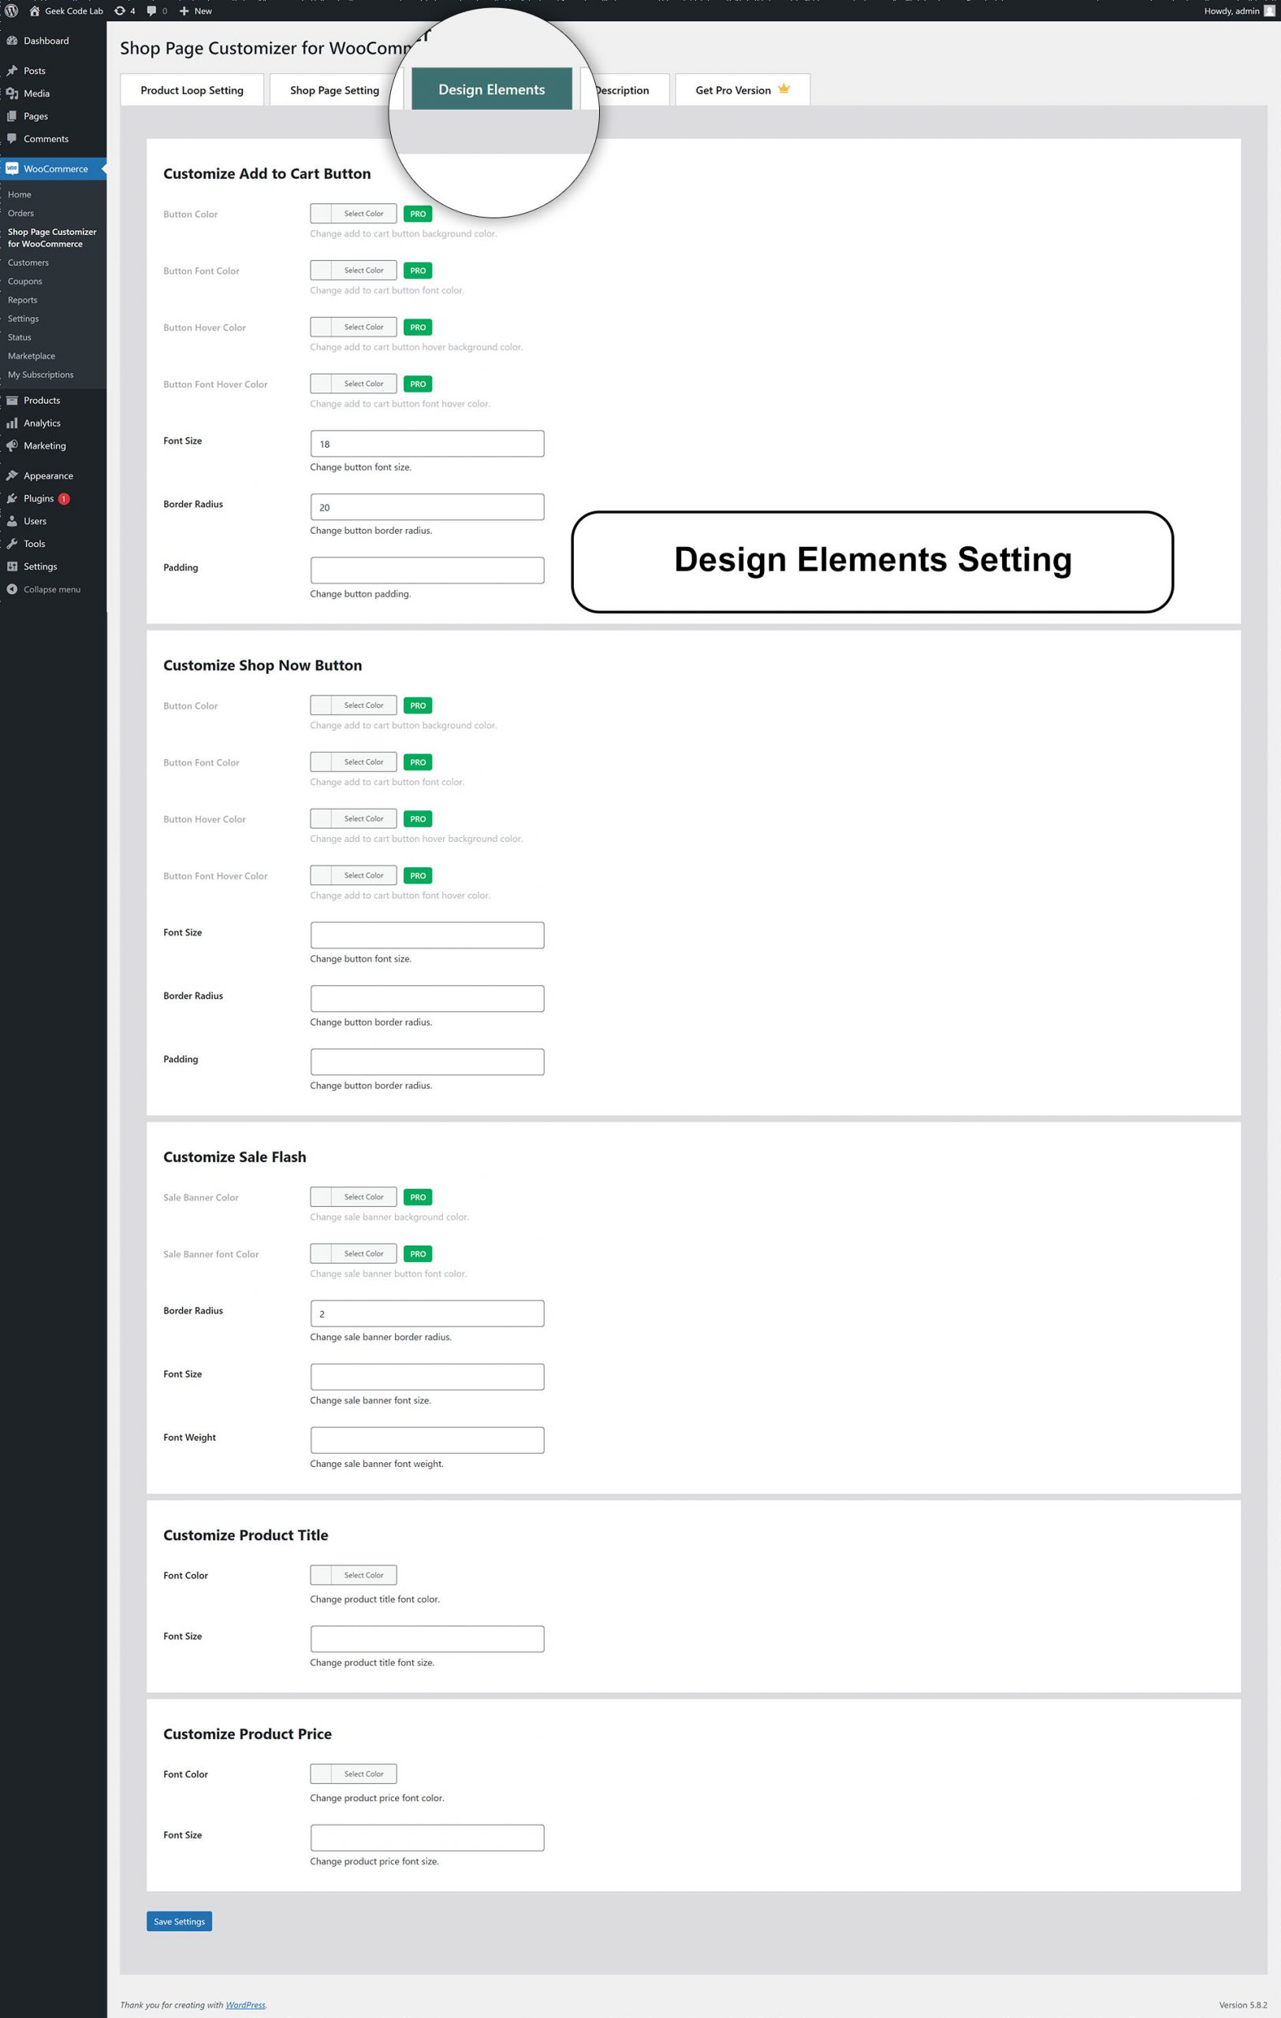This screenshot has width=1281, height=2018.
Task: Click the crown icon on Get Pro Version
Action: (784, 89)
